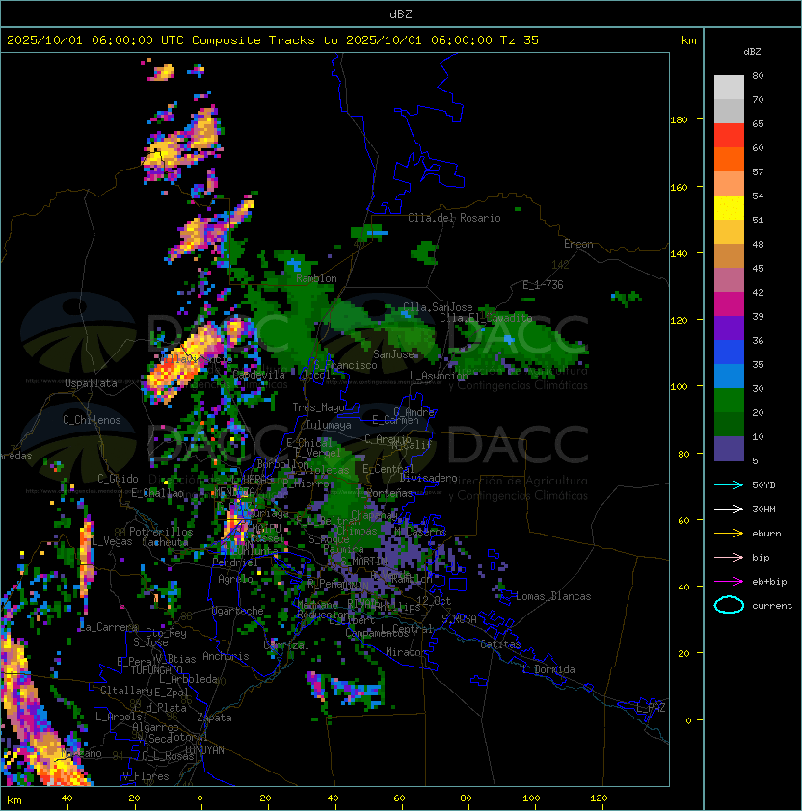
Task: Click the 'SanJose' label
Action: [x=393, y=354]
